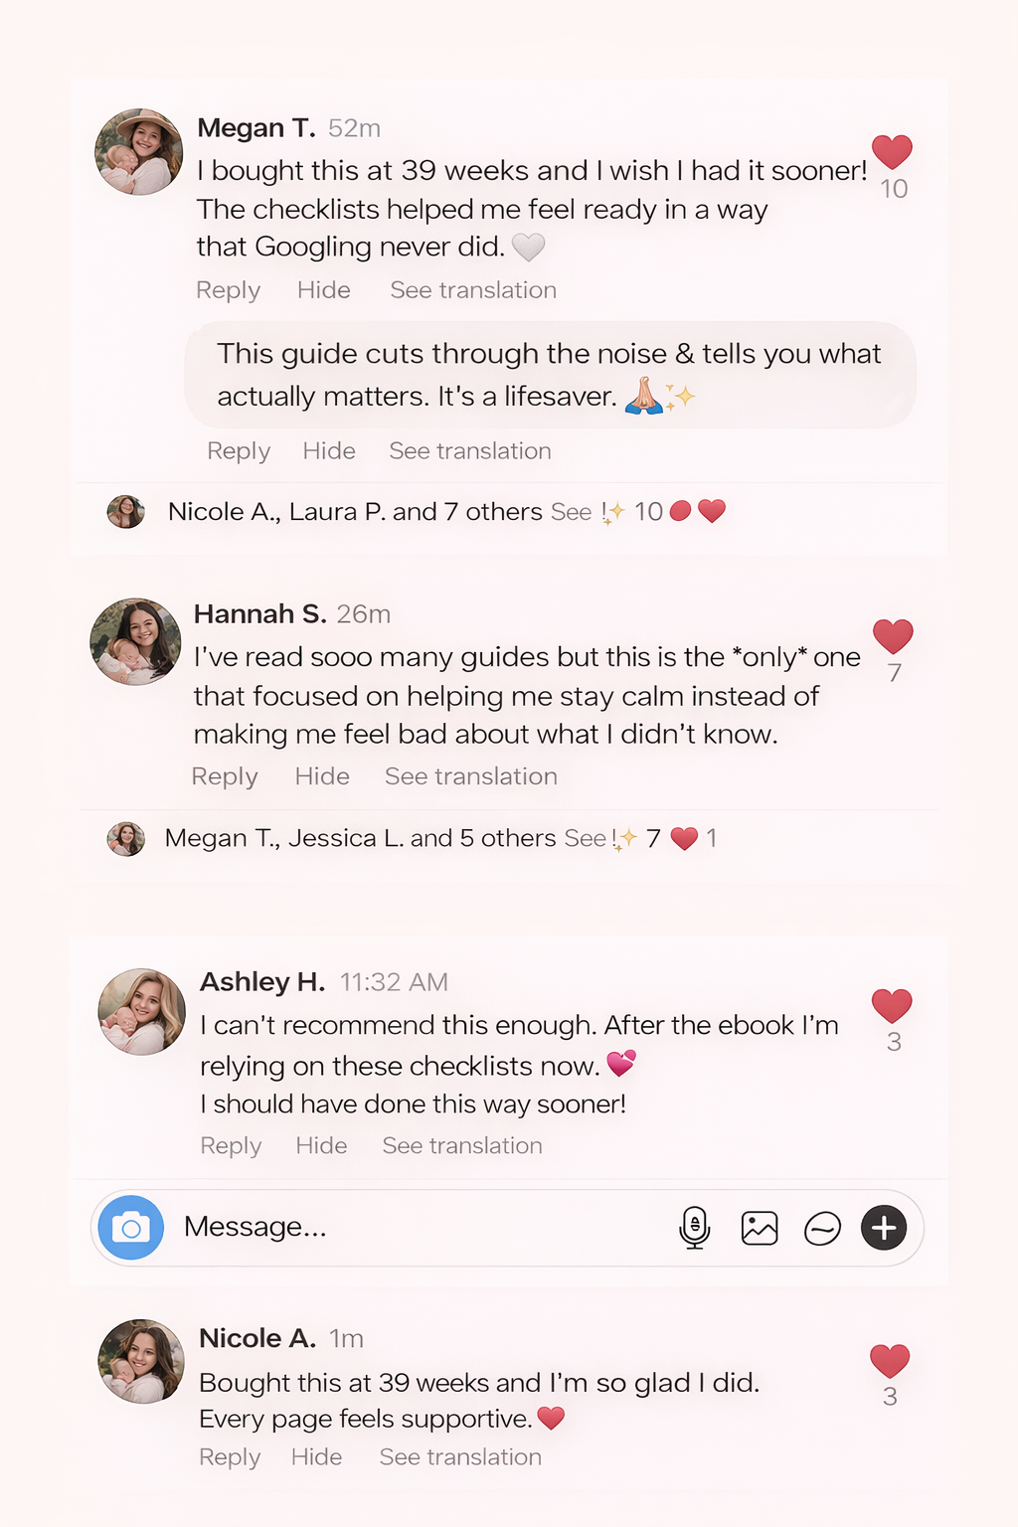1018x1527 pixels.
Task: Reply to Megan T.'s comment
Action: pyautogui.click(x=228, y=290)
